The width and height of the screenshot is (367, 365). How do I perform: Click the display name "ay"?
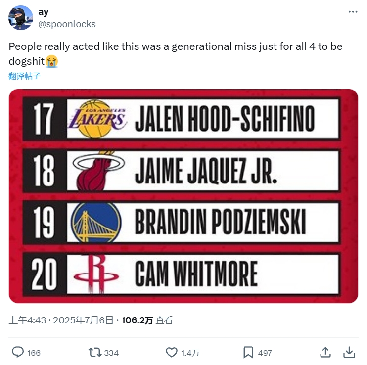click(43, 12)
